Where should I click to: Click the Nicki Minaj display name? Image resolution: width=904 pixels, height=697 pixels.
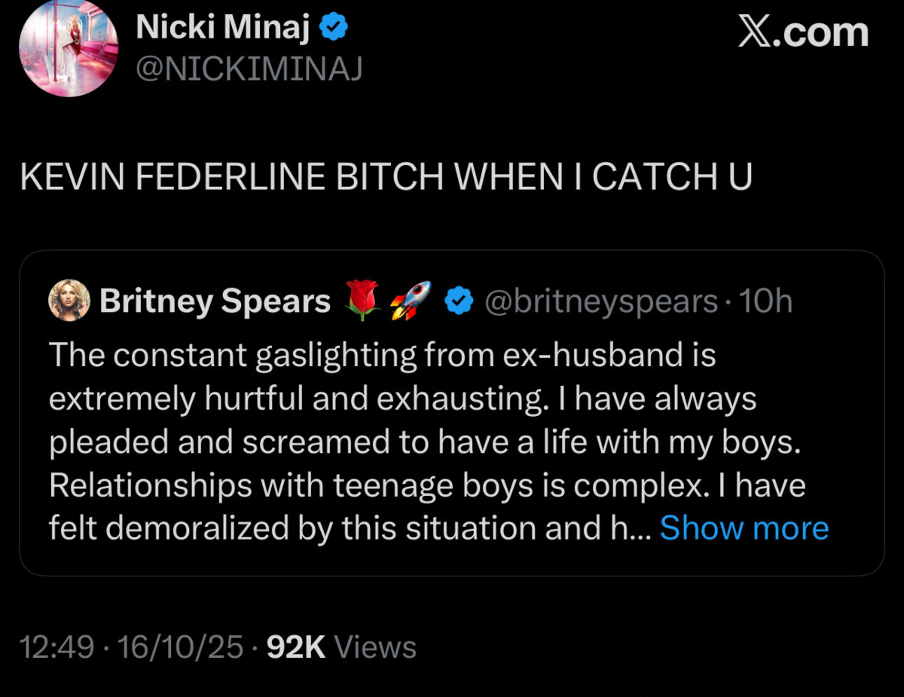[223, 29]
